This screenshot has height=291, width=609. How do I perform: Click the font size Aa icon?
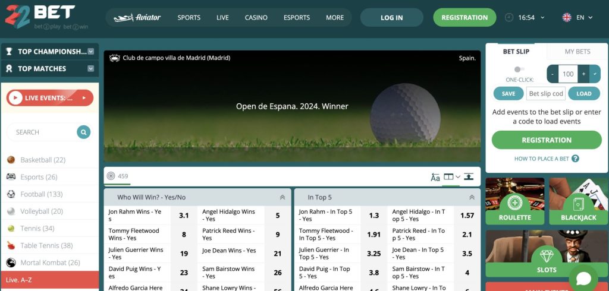tap(435, 177)
